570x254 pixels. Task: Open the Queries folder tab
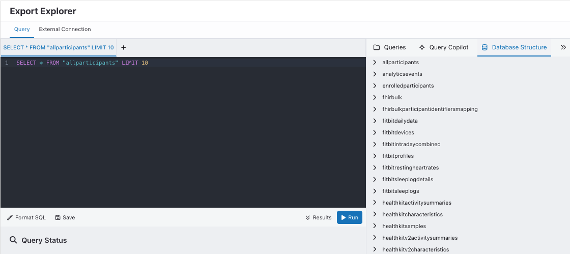[x=389, y=47]
